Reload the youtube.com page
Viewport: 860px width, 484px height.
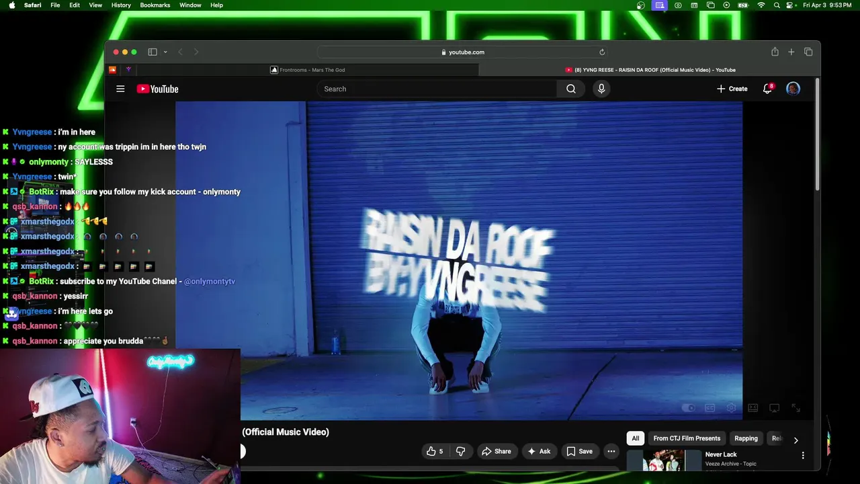point(602,52)
